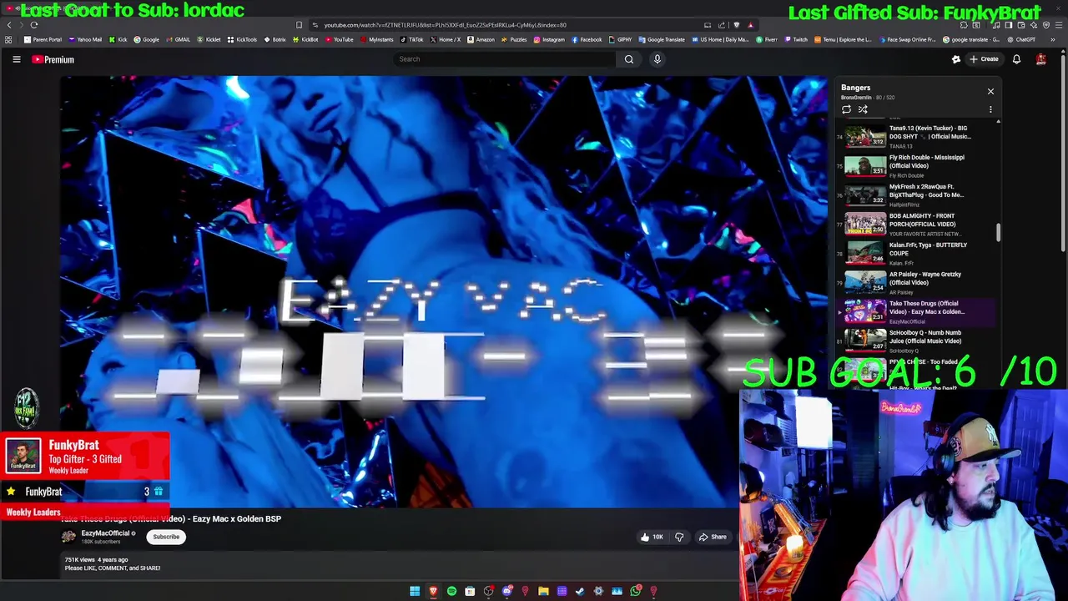
Task: Open the Google Translate bookmark
Action: click(x=662, y=39)
